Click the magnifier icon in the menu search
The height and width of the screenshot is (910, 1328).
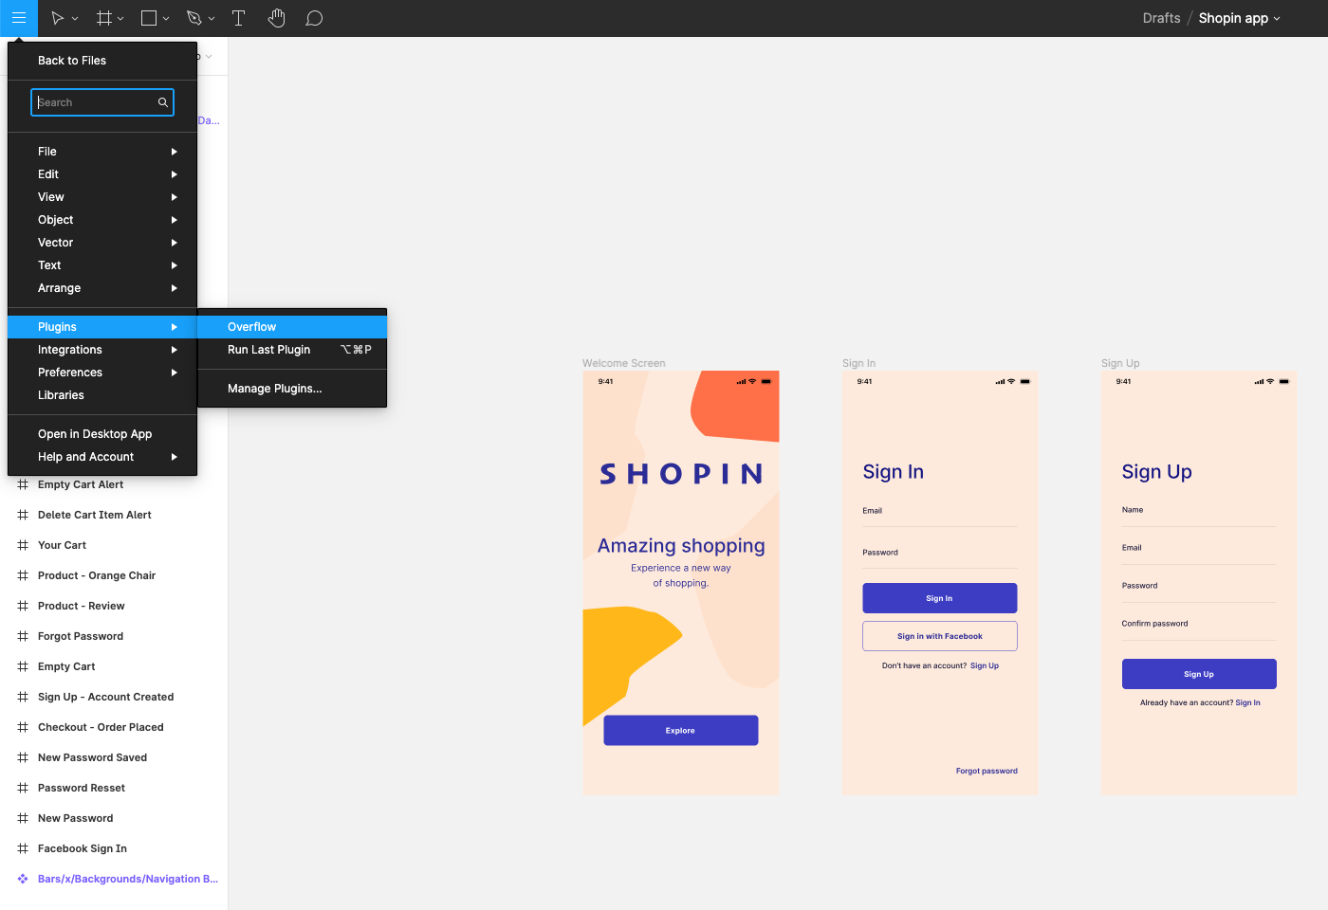tap(162, 102)
